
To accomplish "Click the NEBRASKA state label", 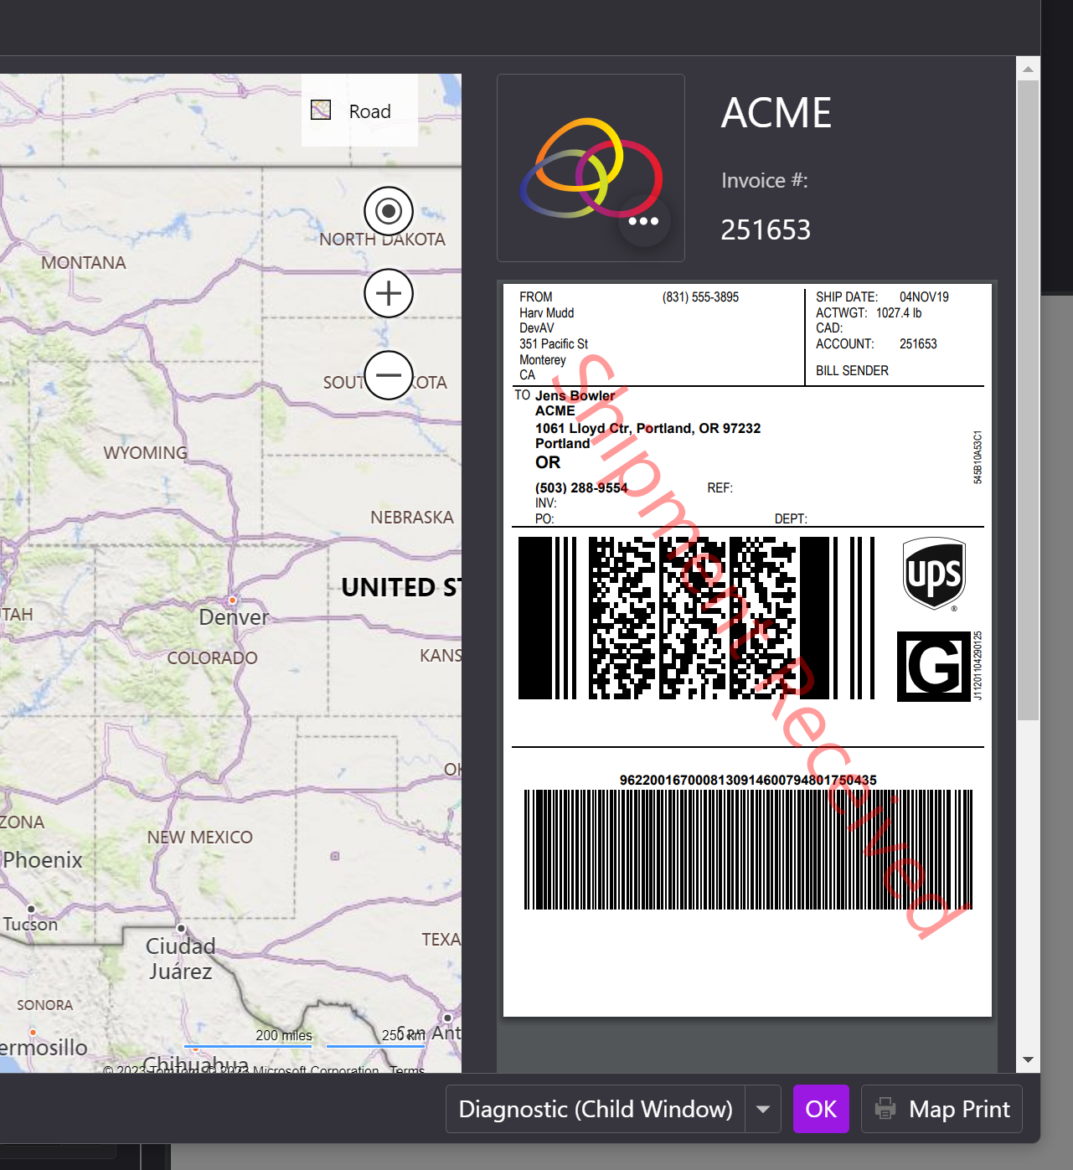I will pos(412,518).
